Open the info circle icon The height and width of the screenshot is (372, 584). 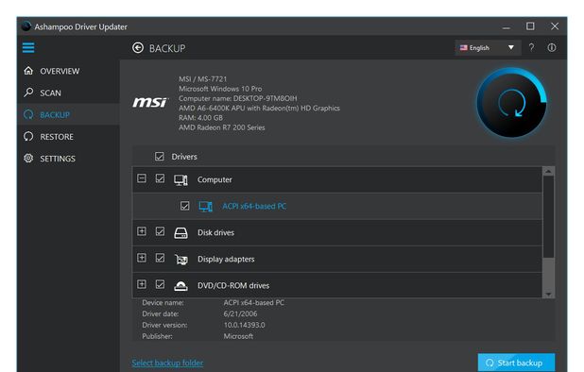click(x=552, y=47)
